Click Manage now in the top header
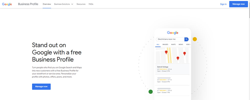The height and width of the screenshot is (100, 250). (238, 4)
